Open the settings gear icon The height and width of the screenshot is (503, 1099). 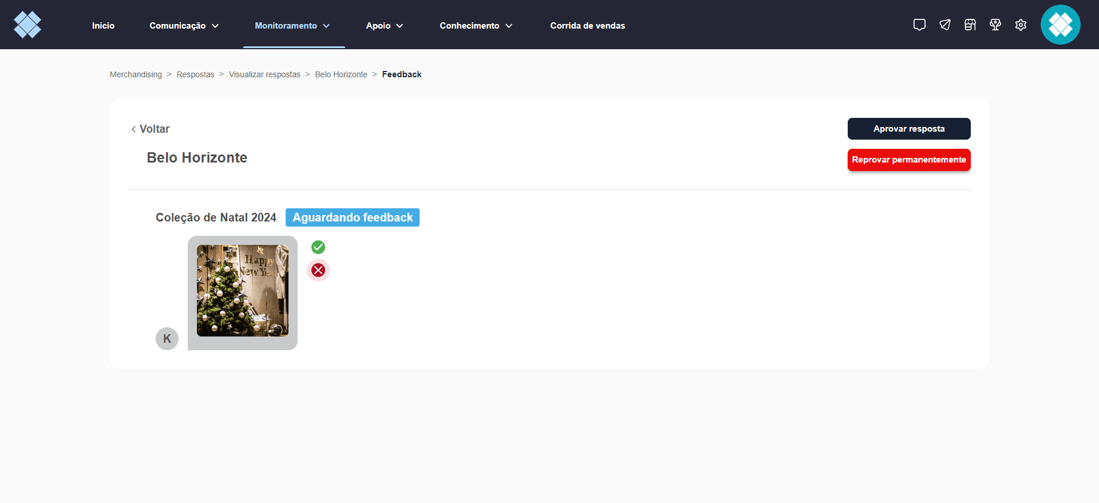1021,25
